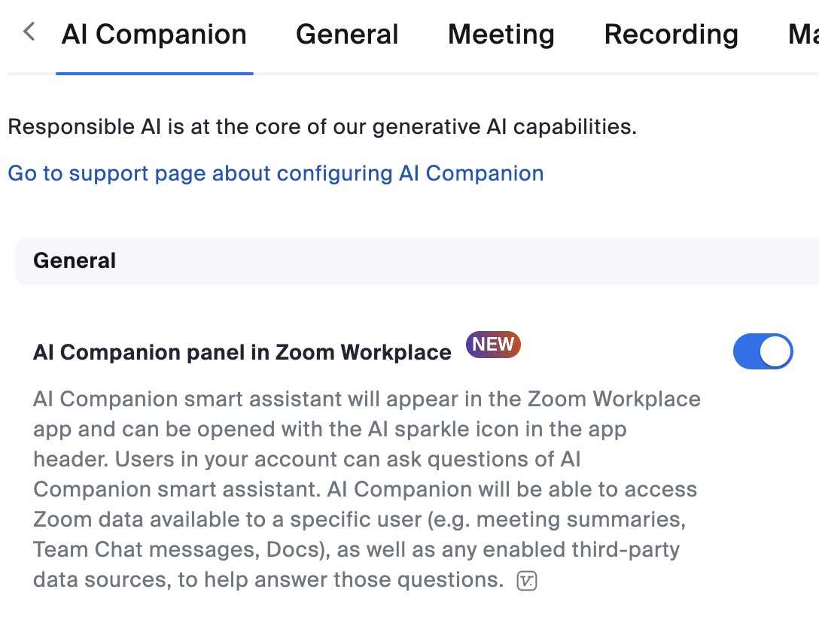The width and height of the screenshot is (819, 641).
Task: Click the blue toggle knob on the right
Action: tap(775, 351)
